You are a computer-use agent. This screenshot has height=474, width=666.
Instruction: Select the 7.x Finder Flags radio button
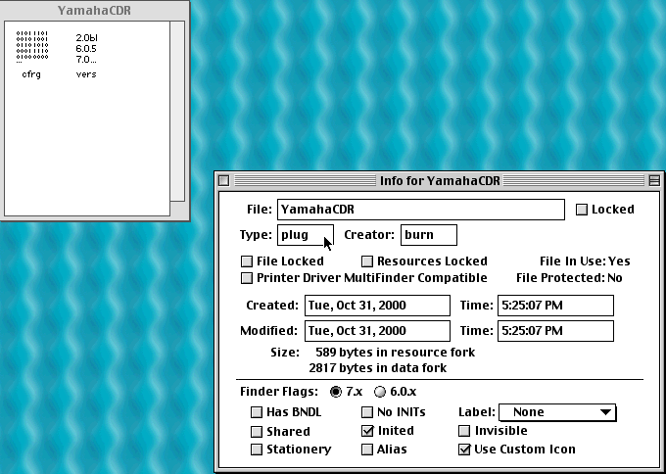coord(336,392)
